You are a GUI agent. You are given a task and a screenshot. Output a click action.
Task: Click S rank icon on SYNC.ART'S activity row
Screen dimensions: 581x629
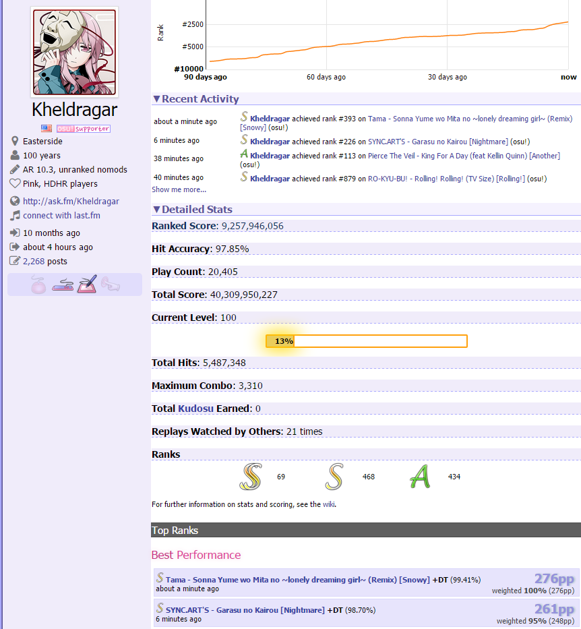point(244,140)
